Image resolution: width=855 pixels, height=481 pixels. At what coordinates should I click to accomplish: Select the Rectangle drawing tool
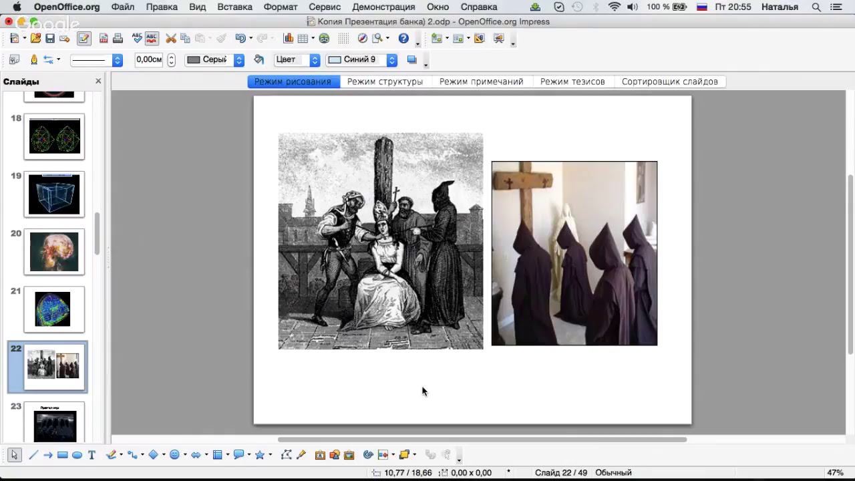pos(62,455)
